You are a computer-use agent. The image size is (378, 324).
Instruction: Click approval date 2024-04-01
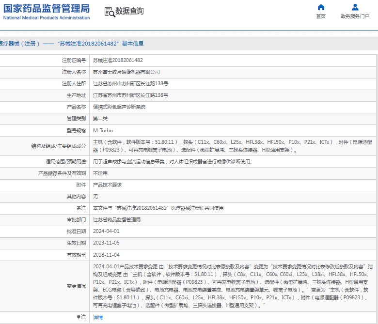pyautogui.click(x=106, y=231)
